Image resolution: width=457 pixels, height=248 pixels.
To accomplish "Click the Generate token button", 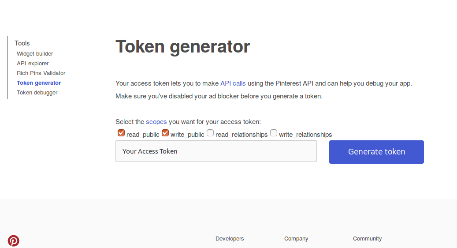I will pos(376,152).
